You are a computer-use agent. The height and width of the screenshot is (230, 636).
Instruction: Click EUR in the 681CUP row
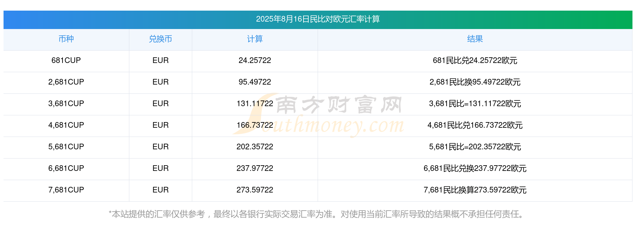point(160,61)
